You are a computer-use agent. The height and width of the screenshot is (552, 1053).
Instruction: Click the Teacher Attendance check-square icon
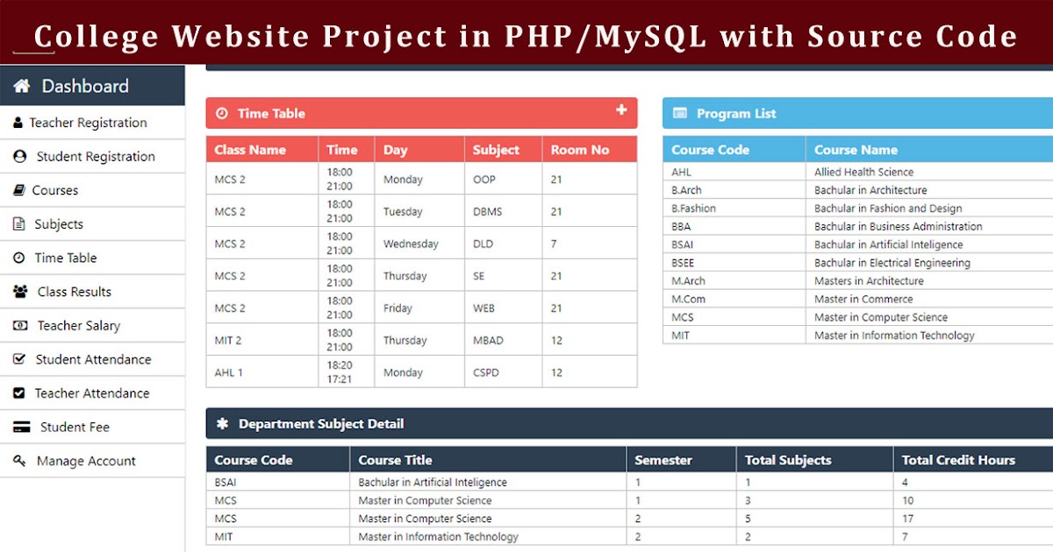(x=19, y=393)
